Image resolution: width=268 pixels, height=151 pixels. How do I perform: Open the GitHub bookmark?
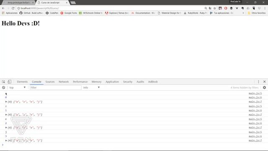31,13
